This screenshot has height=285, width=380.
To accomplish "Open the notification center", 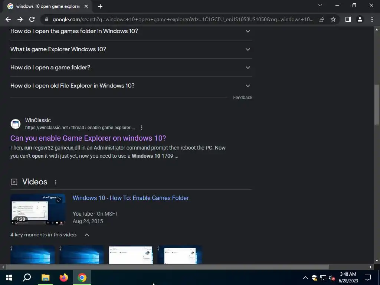I will 368,278.
